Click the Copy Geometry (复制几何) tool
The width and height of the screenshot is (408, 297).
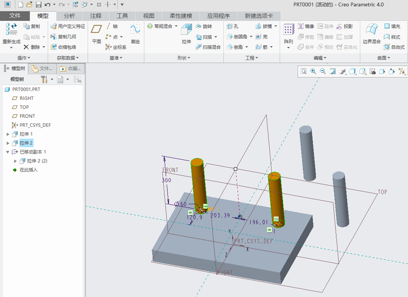(63, 37)
